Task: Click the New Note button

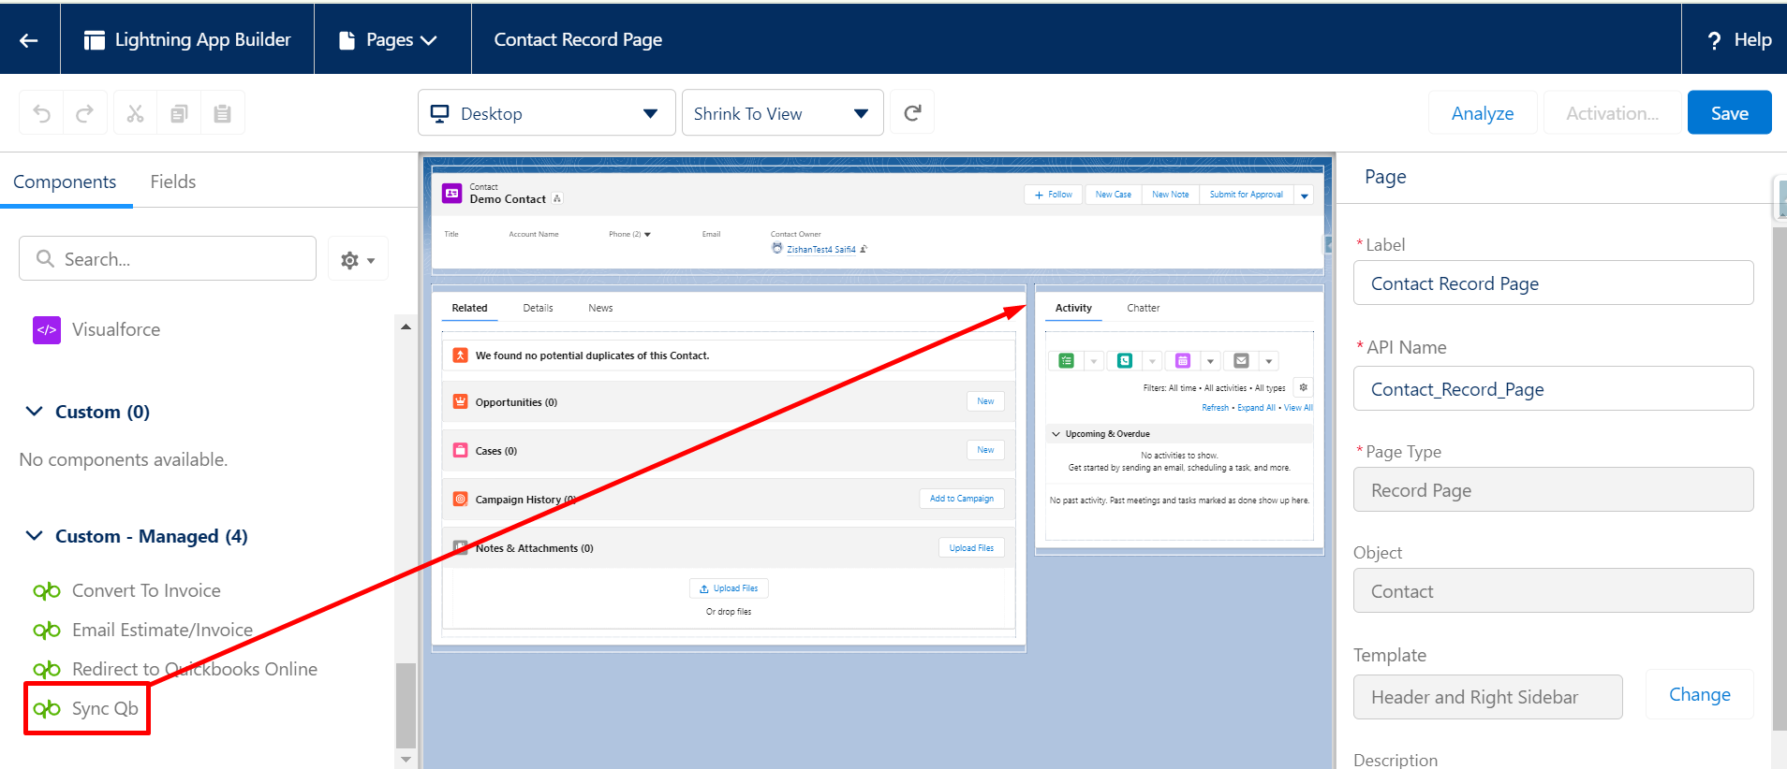Action: pos(1171,195)
